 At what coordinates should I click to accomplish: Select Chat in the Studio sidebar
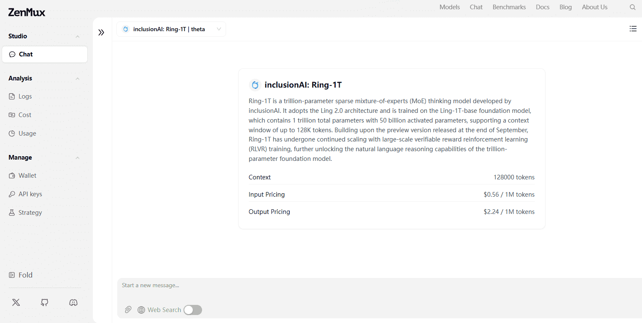pyautogui.click(x=45, y=54)
